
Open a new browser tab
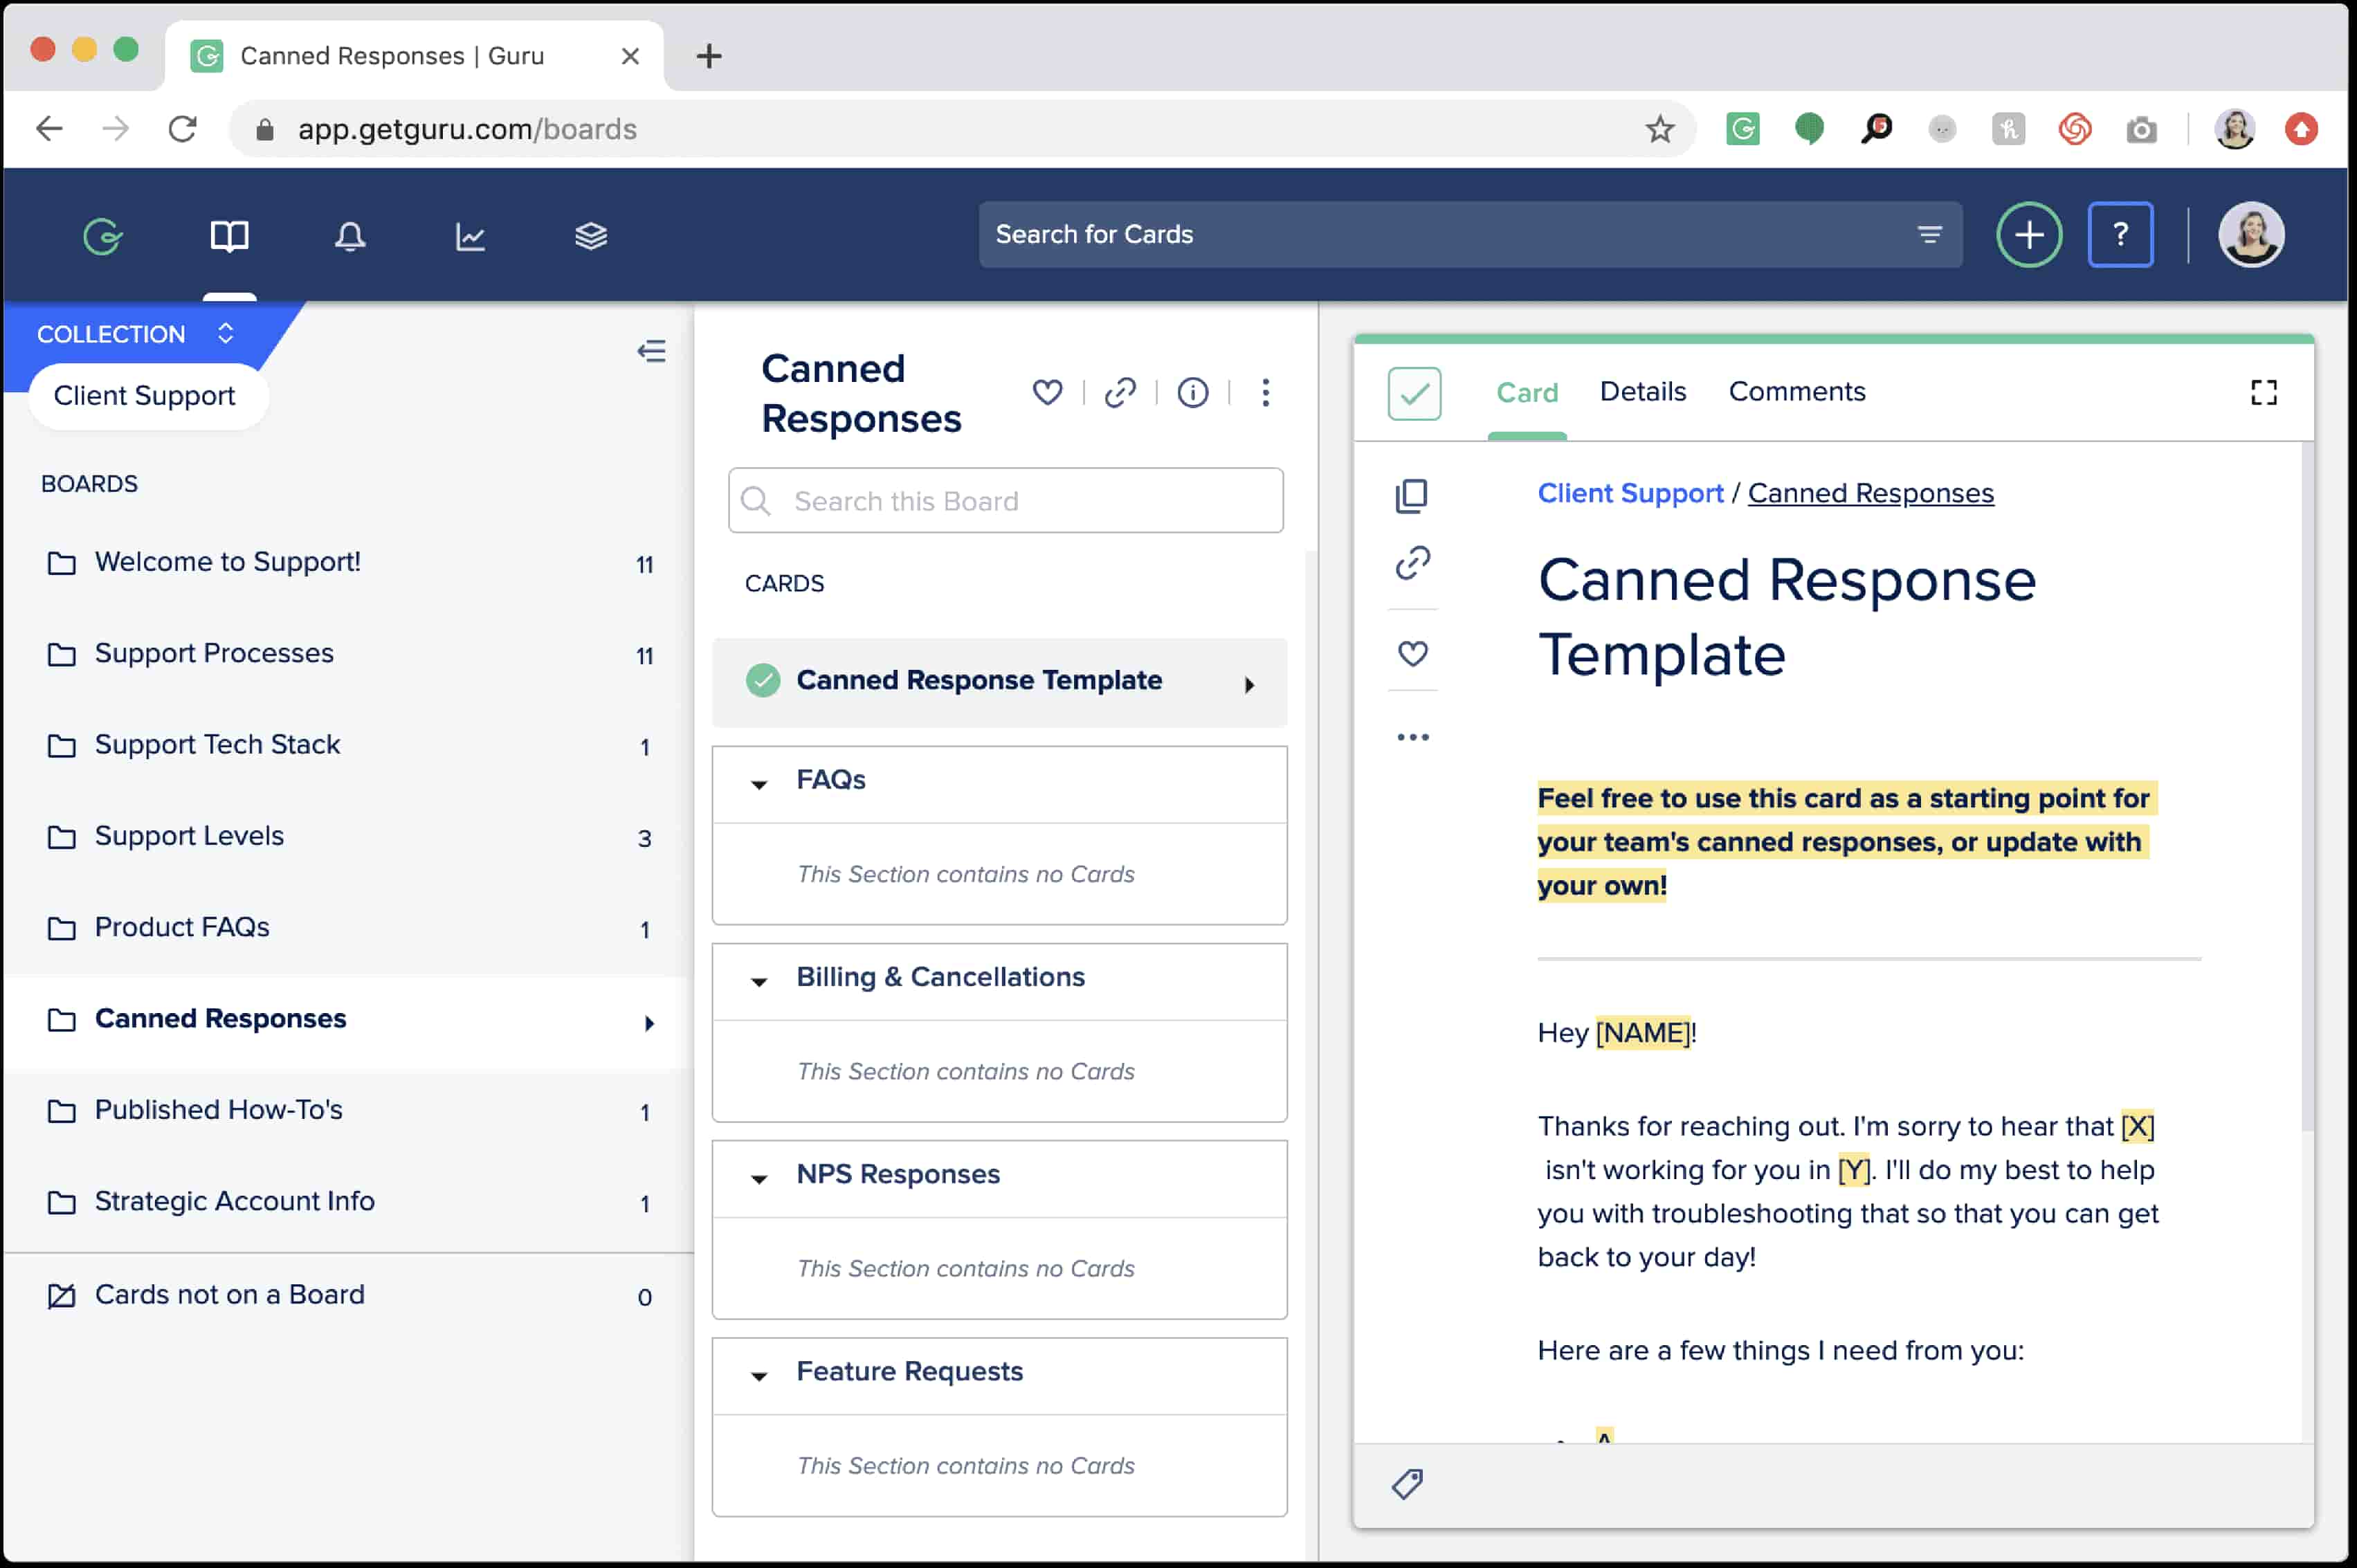(708, 56)
